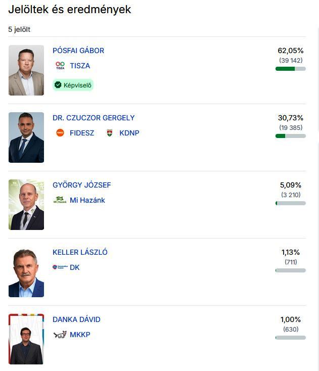319x371 pixels.
Task: Click the green checkmark in Képviselő badge
Action: (x=58, y=85)
